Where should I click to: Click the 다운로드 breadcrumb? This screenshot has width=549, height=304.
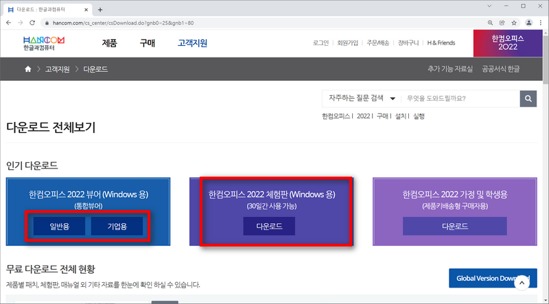[95, 69]
